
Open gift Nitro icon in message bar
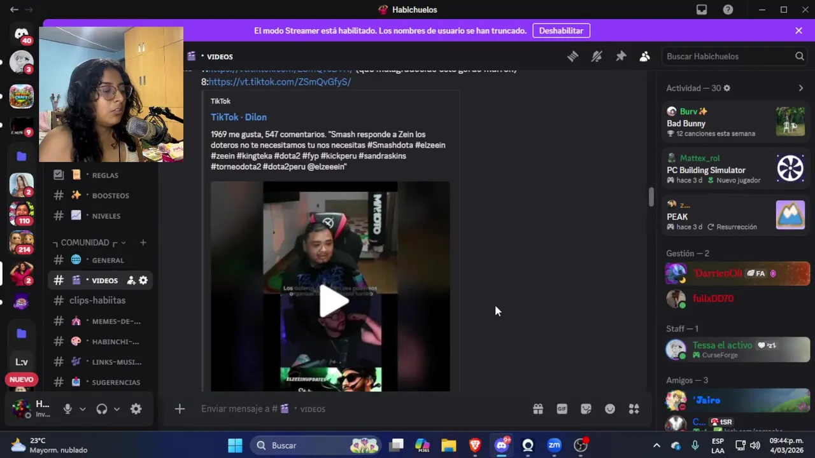[538, 409]
